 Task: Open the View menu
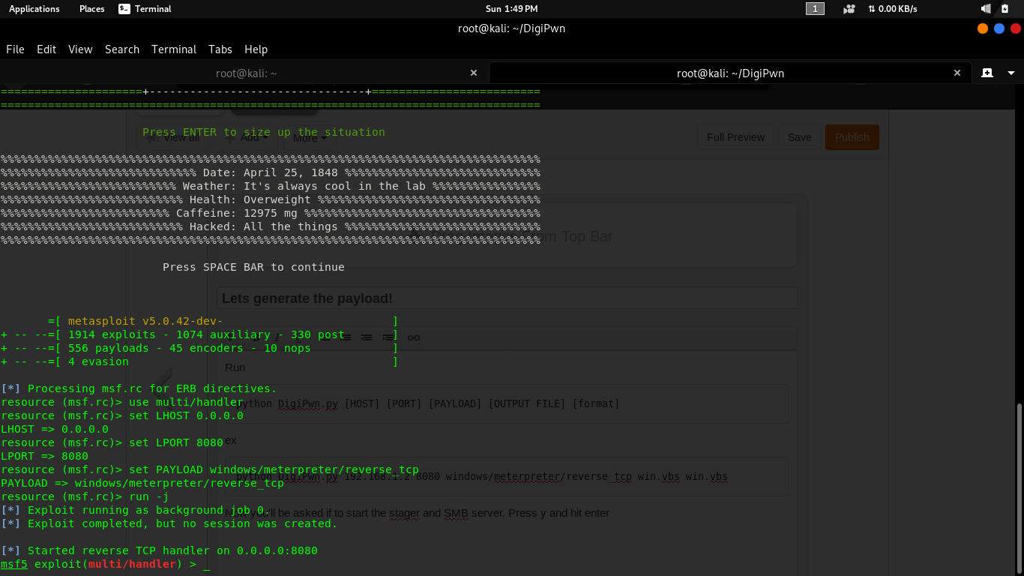[80, 49]
